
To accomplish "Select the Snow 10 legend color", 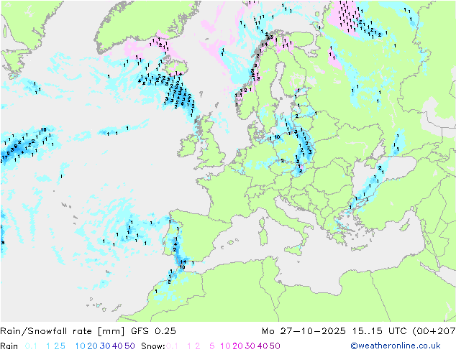I will click(225, 346).
